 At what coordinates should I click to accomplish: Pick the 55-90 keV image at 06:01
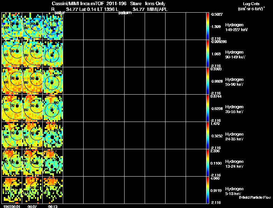point(12,81)
